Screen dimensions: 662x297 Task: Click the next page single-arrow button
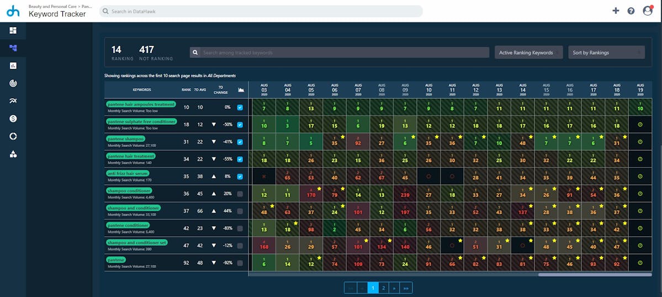[394, 288]
